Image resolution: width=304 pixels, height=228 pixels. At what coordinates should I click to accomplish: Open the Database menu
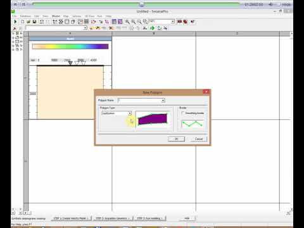pyautogui.click(x=25, y=16)
